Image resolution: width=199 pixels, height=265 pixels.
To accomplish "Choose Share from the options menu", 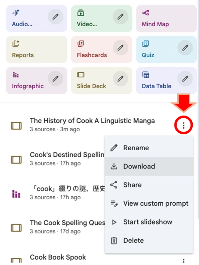I will (x=149, y=185).
